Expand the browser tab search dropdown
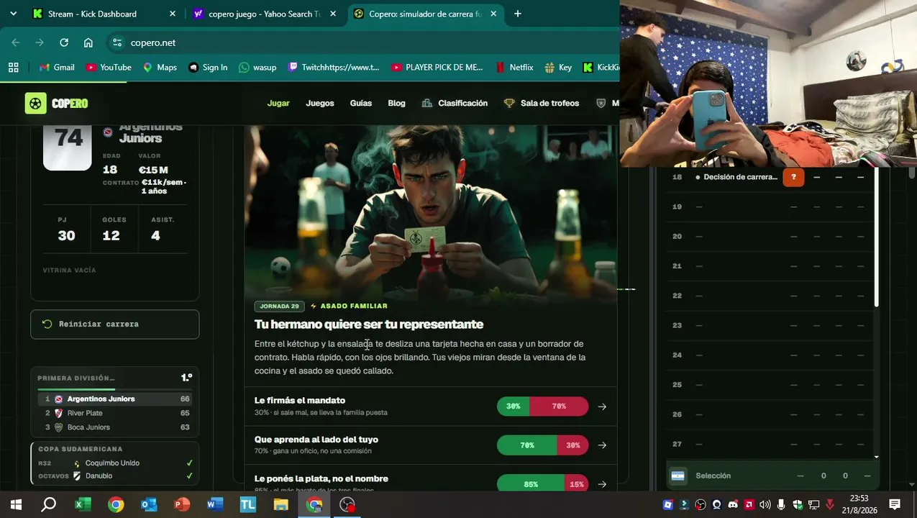 tap(13, 14)
